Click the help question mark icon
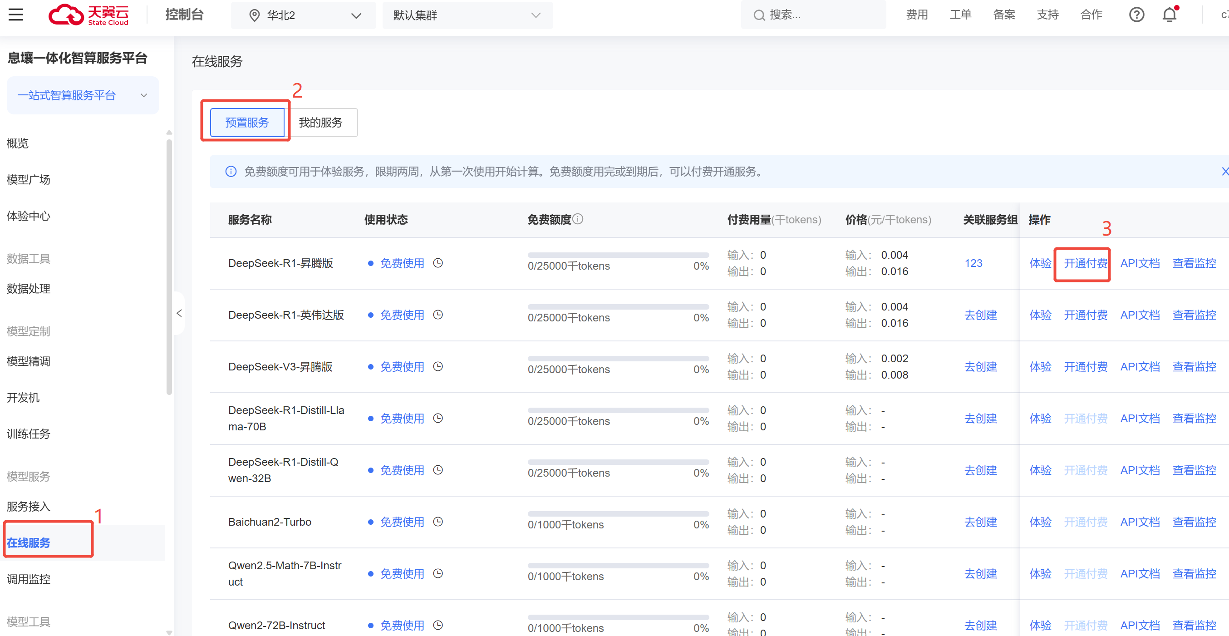The width and height of the screenshot is (1229, 636). 1136,15
